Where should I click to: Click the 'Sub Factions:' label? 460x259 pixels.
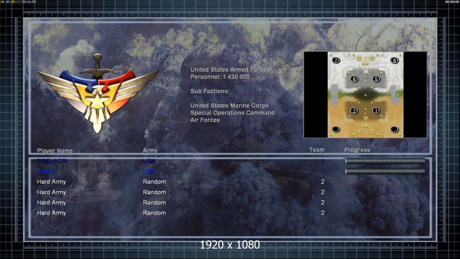(210, 91)
